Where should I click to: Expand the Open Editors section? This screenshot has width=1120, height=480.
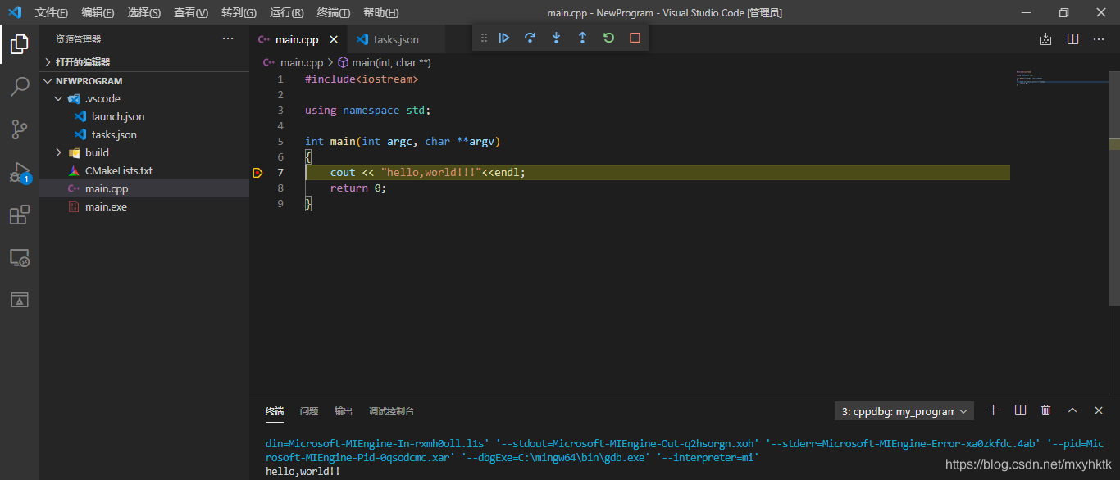[x=144, y=62]
